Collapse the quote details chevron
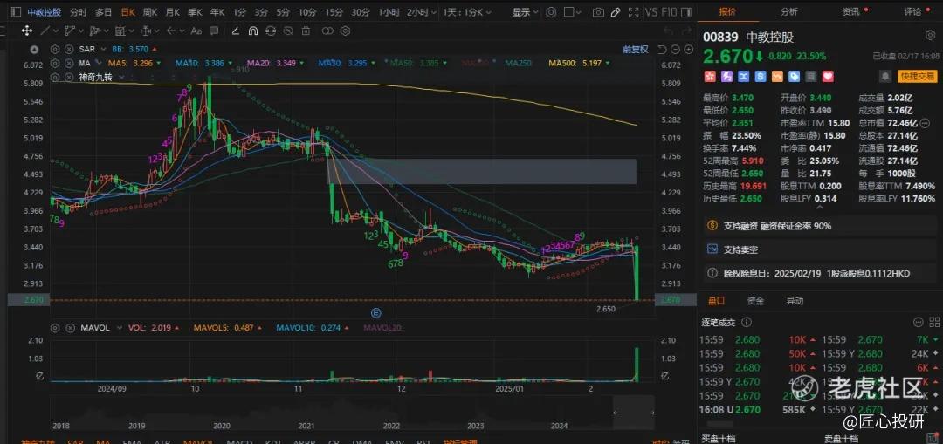Screen dimensions: 943x444 [x=820, y=208]
